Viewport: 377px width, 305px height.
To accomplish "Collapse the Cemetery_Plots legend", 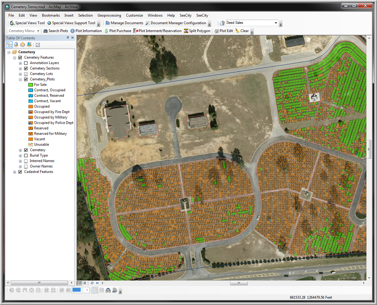I will point(20,79).
